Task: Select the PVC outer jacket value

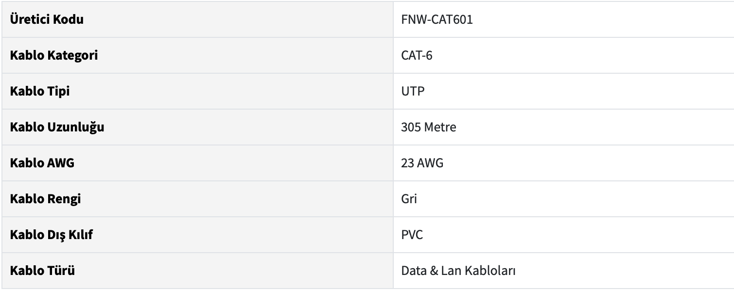Action: click(412, 235)
